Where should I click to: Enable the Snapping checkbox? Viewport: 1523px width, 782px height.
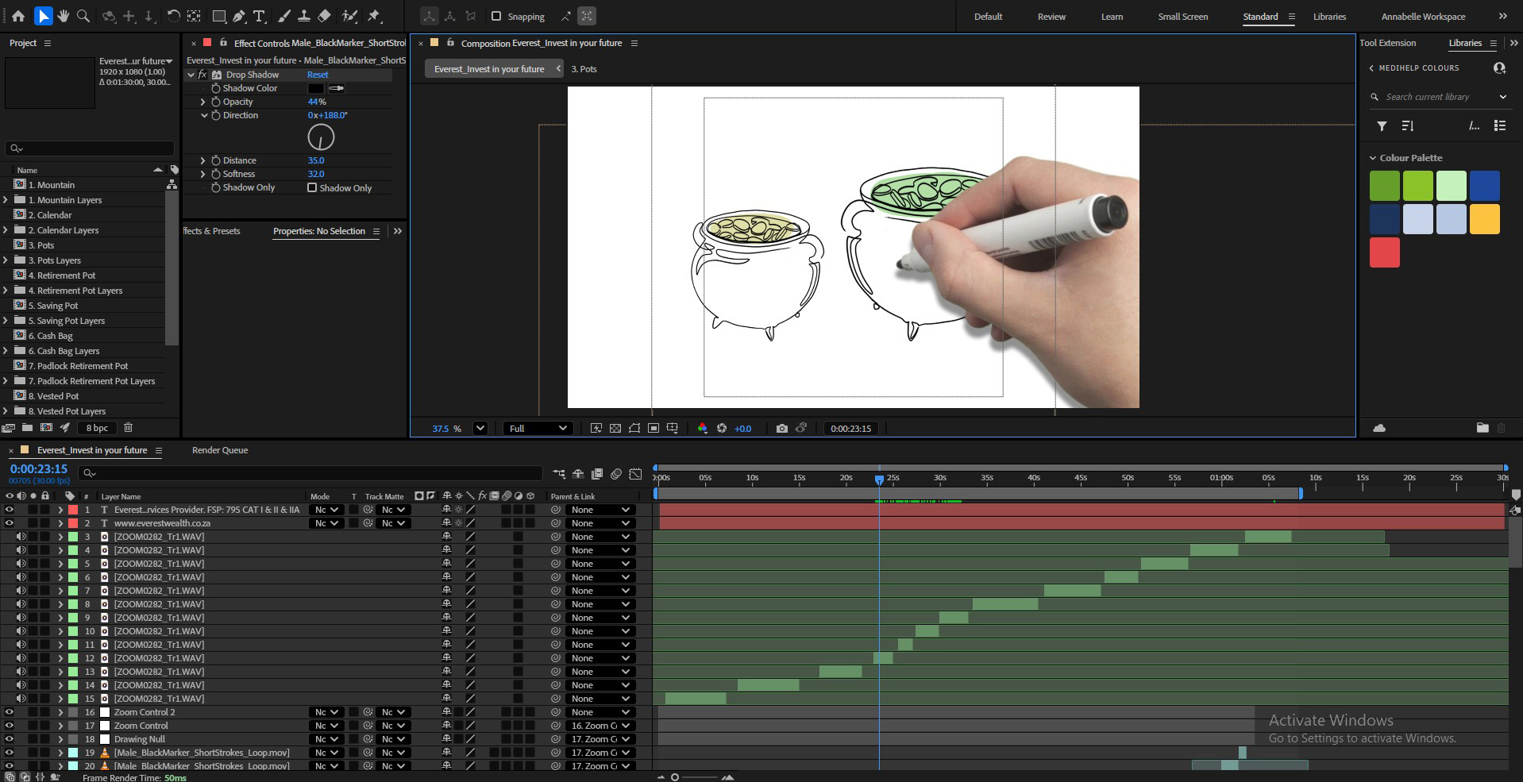pyautogui.click(x=496, y=16)
